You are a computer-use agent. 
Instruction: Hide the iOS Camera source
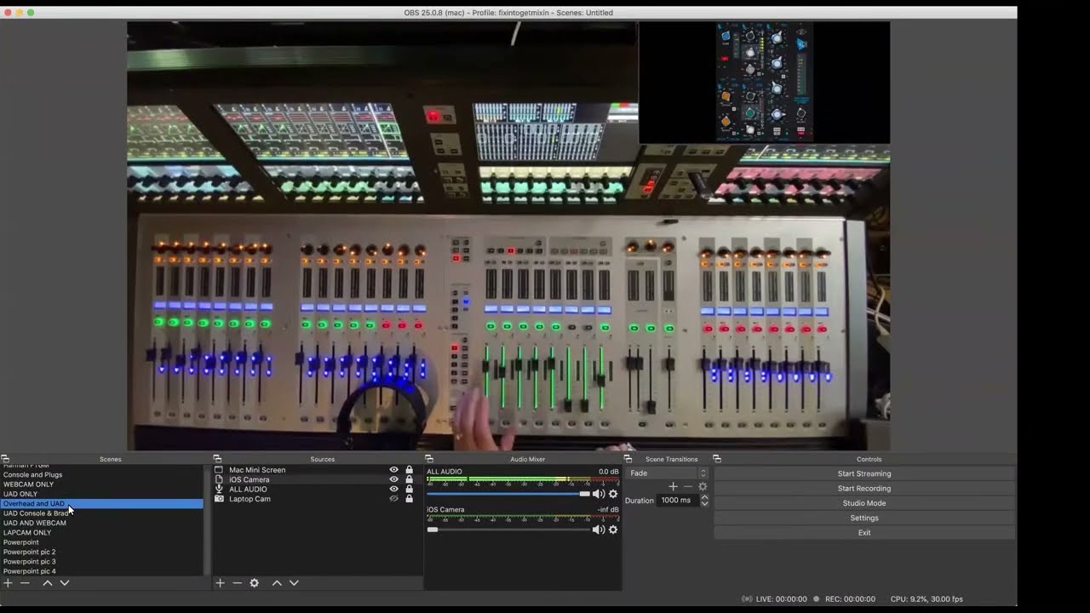point(393,479)
